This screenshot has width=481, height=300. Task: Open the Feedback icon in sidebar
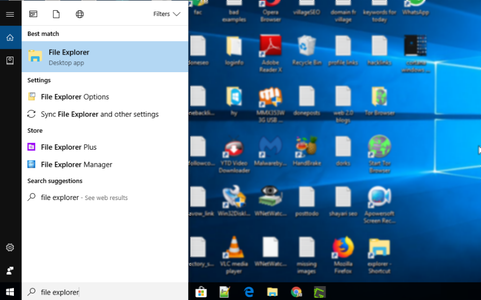[10, 271]
